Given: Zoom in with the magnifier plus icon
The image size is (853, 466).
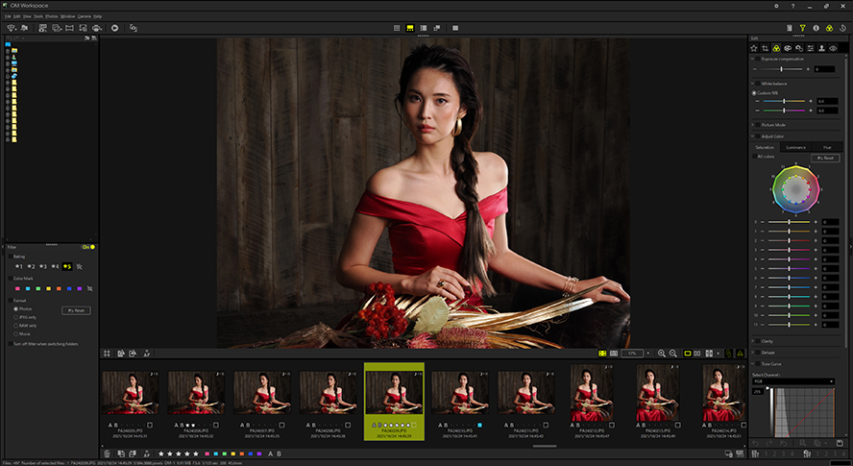Looking at the screenshot, I should point(662,354).
